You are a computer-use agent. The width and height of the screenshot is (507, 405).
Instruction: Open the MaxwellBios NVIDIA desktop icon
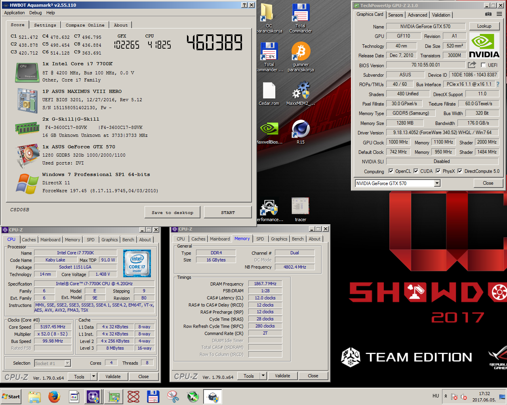click(x=269, y=132)
